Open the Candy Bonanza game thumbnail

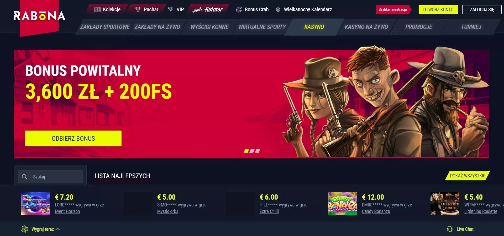(343, 204)
